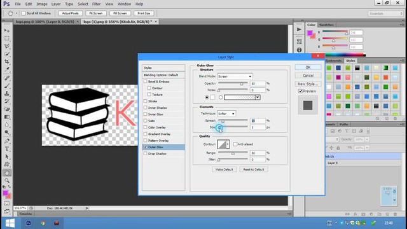This screenshot has width=407, height=229.
Task: Select the Brush tool
Action: (7, 86)
